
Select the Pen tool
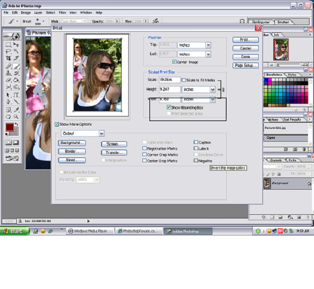click(8, 102)
